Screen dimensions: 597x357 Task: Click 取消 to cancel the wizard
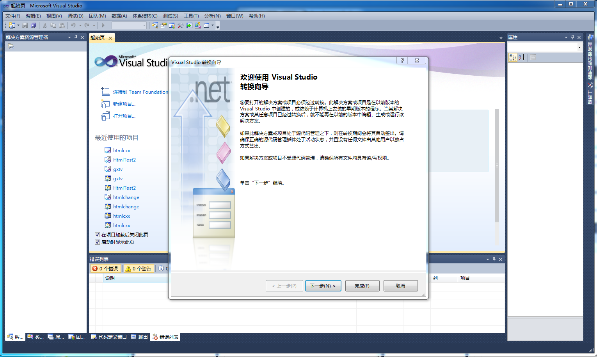(x=400, y=286)
